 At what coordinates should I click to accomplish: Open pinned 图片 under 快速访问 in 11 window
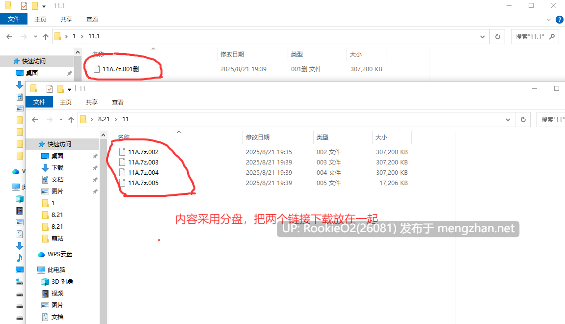[57, 191]
